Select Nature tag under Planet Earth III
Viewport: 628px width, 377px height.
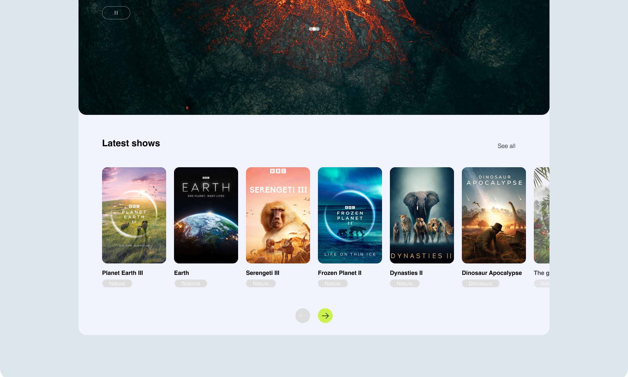117,283
